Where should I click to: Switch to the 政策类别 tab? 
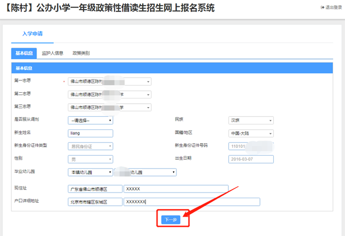80,53
